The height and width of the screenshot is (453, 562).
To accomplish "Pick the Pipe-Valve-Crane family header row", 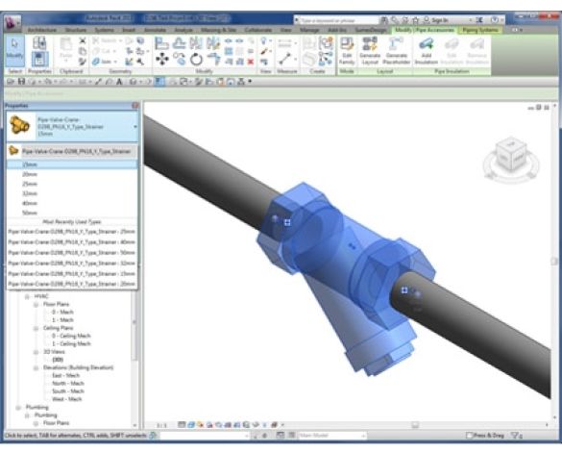I will pyautogui.click(x=72, y=151).
